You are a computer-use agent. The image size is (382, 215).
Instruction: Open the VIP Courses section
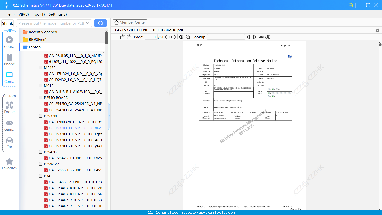[9, 42]
